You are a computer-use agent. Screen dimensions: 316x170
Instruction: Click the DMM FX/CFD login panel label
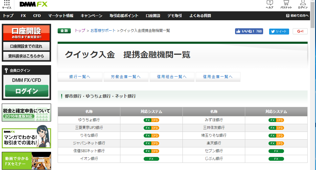[x=26, y=80]
